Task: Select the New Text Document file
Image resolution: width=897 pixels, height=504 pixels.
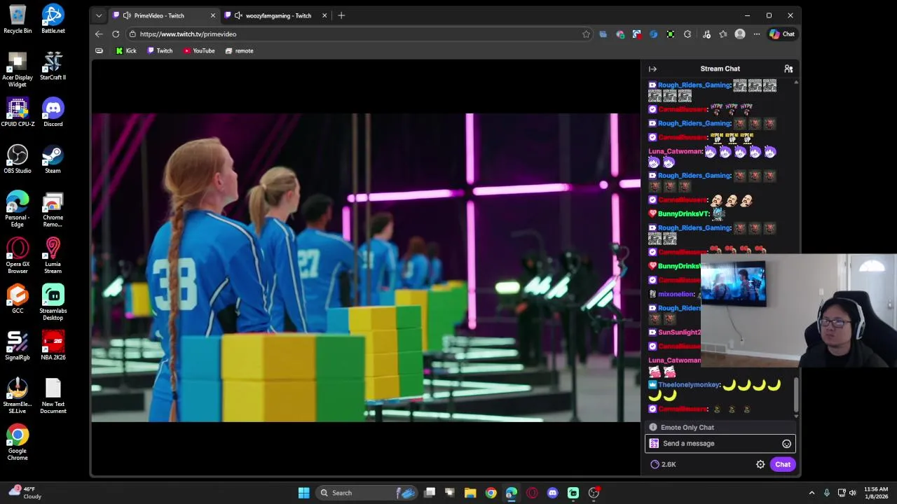Action: (53, 396)
